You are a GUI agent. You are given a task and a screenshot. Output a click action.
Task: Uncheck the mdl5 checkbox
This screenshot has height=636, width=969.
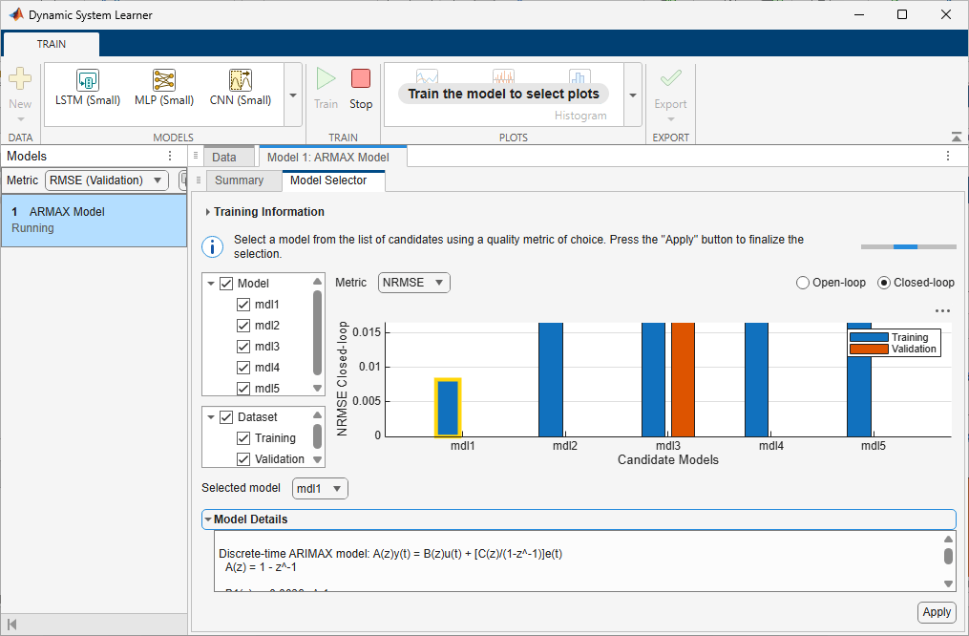pyautogui.click(x=243, y=389)
